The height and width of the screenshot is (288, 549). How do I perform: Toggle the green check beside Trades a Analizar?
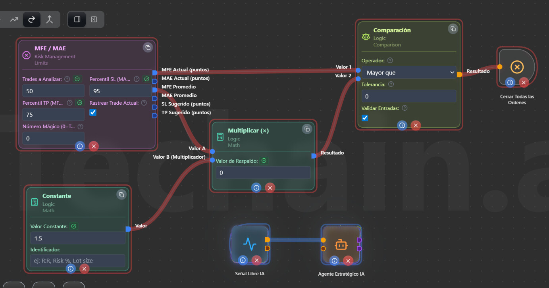pos(77,79)
